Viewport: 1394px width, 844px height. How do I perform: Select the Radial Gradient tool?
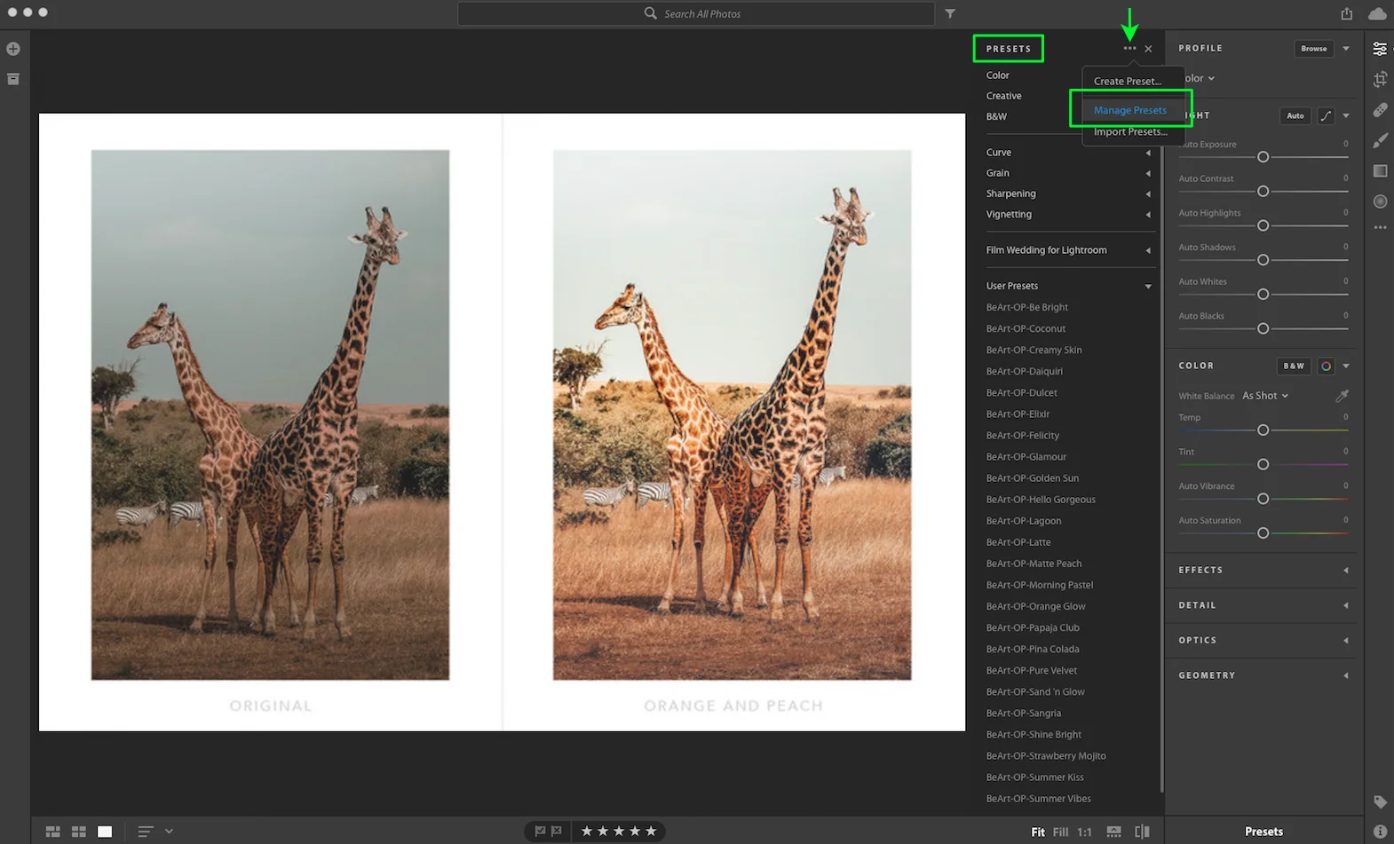(1380, 201)
